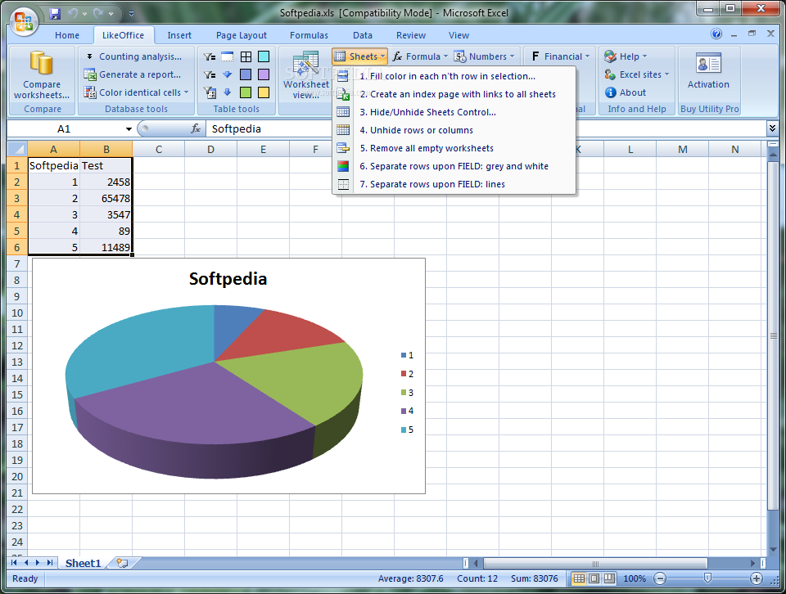Choose 'Create an index page' menu item

coord(454,94)
